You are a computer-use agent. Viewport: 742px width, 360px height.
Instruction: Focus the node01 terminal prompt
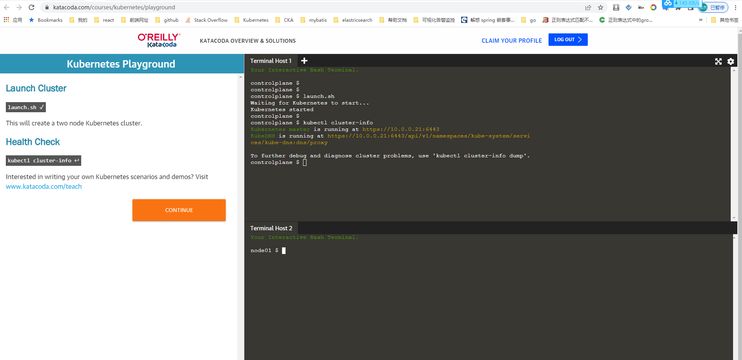284,250
